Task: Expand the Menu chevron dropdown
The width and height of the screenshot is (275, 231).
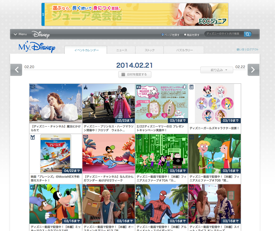Action: coord(20,34)
